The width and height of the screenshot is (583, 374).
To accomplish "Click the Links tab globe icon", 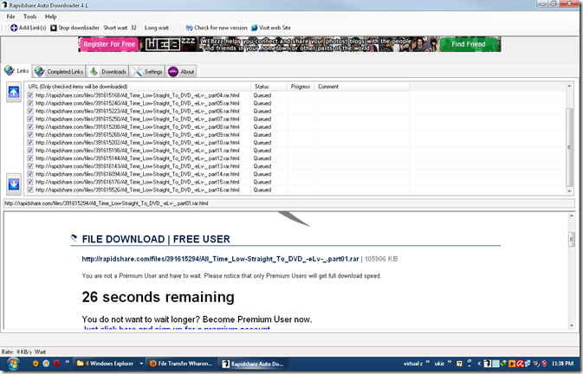I will [10, 71].
